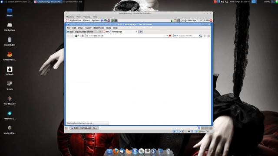Open the browser Edit menu
The height and width of the screenshot is (156, 278).
(74, 28)
